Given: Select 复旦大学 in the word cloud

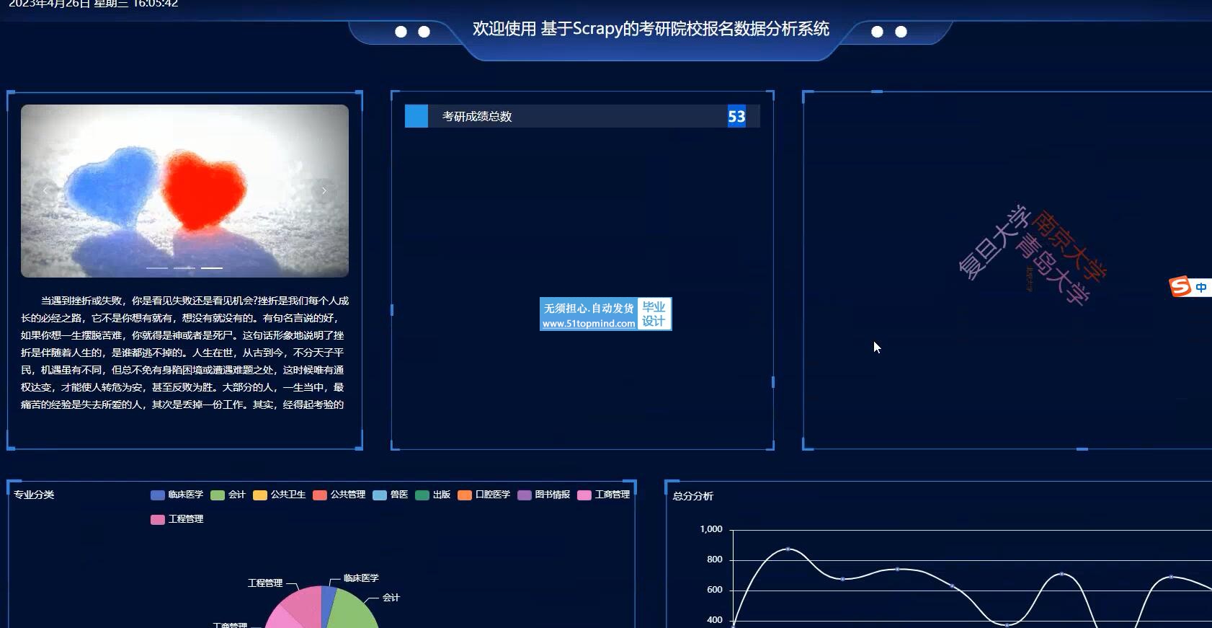Looking at the screenshot, I should pyautogui.click(x=994, y=242).
